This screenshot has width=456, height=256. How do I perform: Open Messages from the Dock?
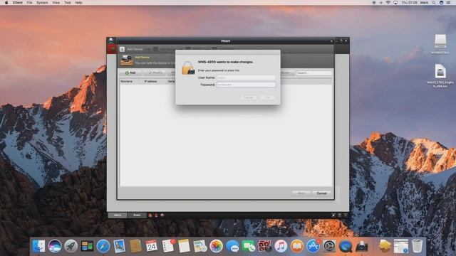tap(232, 246)
